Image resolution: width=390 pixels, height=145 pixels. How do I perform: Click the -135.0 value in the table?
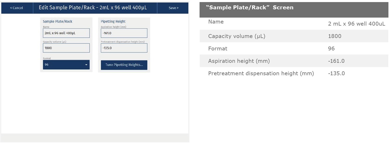[x=336, y=73]
